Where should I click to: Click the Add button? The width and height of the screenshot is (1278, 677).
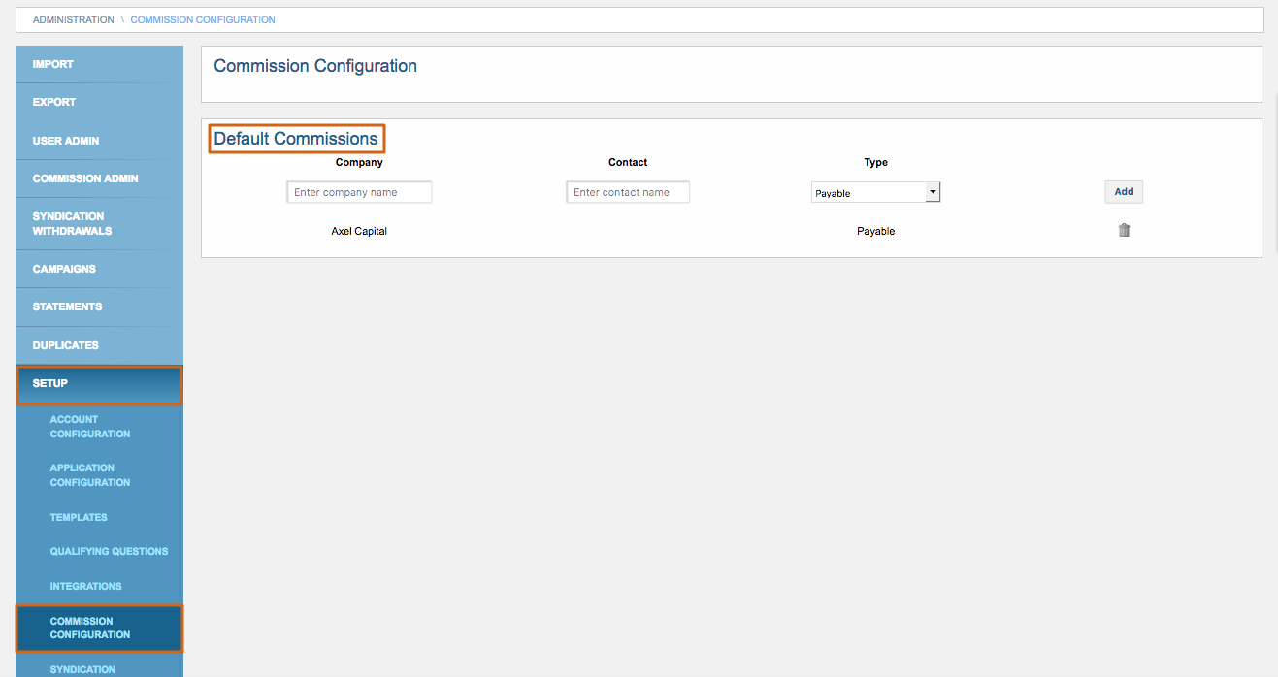click(x=1124, y=192)
